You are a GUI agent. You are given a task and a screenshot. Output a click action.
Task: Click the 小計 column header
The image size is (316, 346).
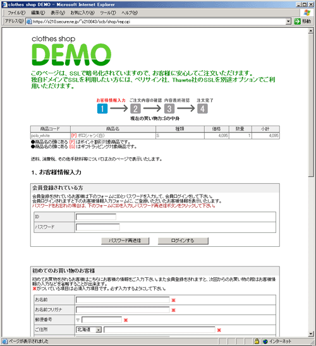[265, 129]
